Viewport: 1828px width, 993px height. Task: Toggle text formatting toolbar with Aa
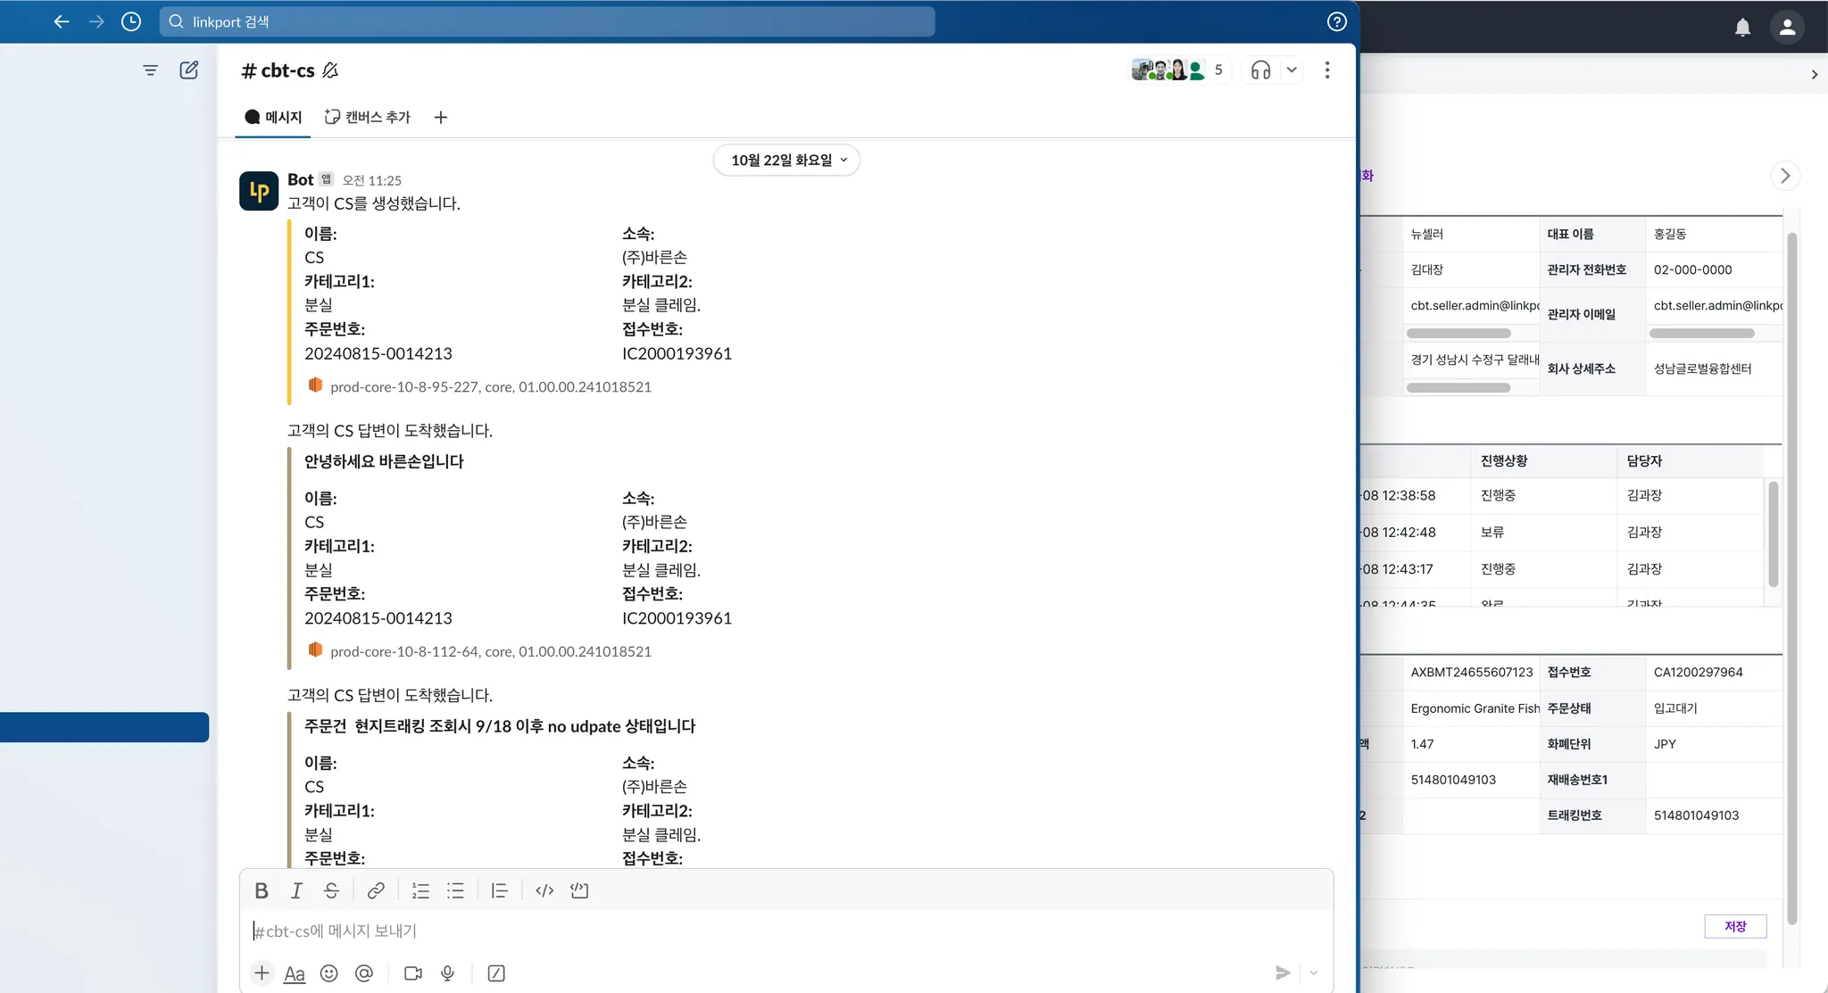295,973
